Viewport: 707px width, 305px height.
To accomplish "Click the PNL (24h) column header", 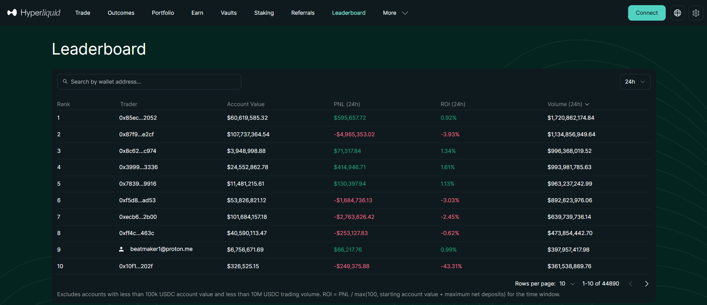I will coord(347,104).
